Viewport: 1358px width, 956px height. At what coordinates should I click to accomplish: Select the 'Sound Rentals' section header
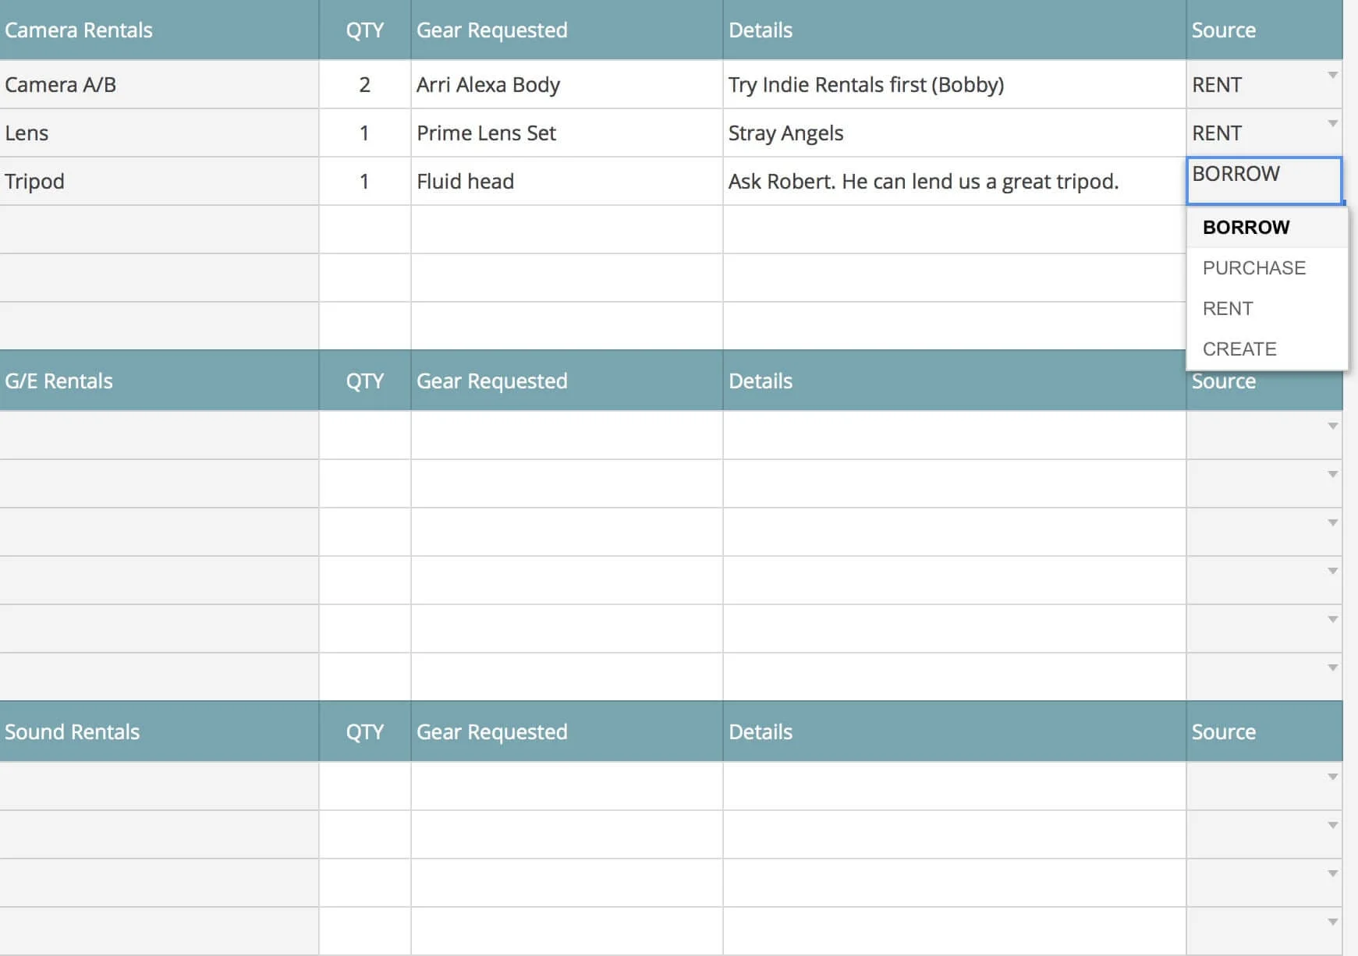coord(158,731)
